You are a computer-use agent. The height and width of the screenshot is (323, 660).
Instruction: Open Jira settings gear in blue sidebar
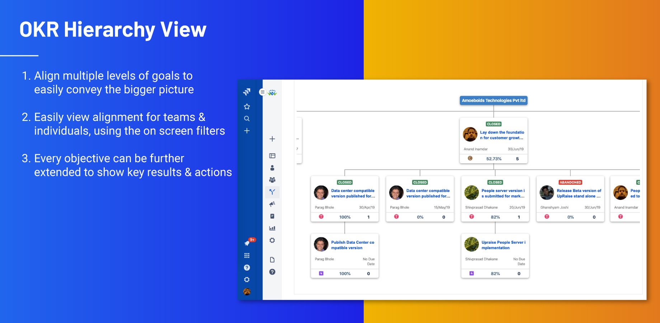[247, 280]
